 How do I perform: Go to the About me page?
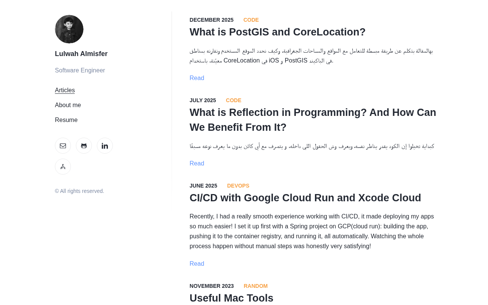pyautogui.click(x=68, y=105)
